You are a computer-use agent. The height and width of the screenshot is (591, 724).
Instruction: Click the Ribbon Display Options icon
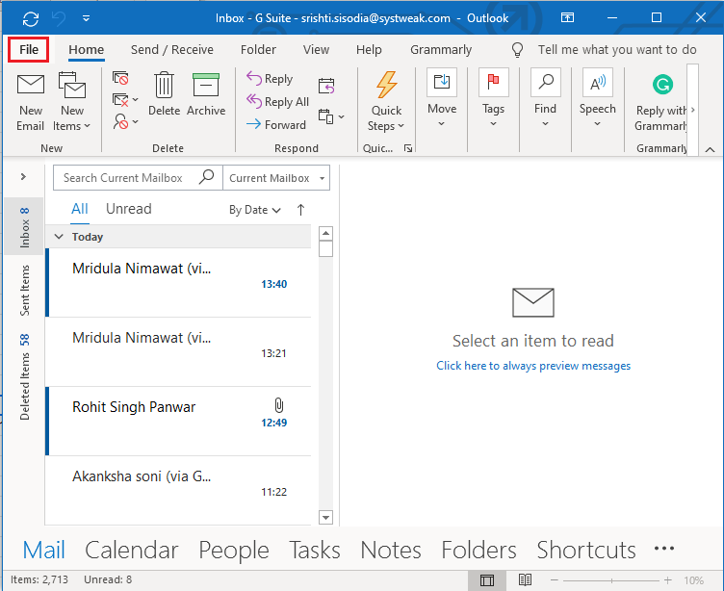pyautogui.click(x=567, y=17)
